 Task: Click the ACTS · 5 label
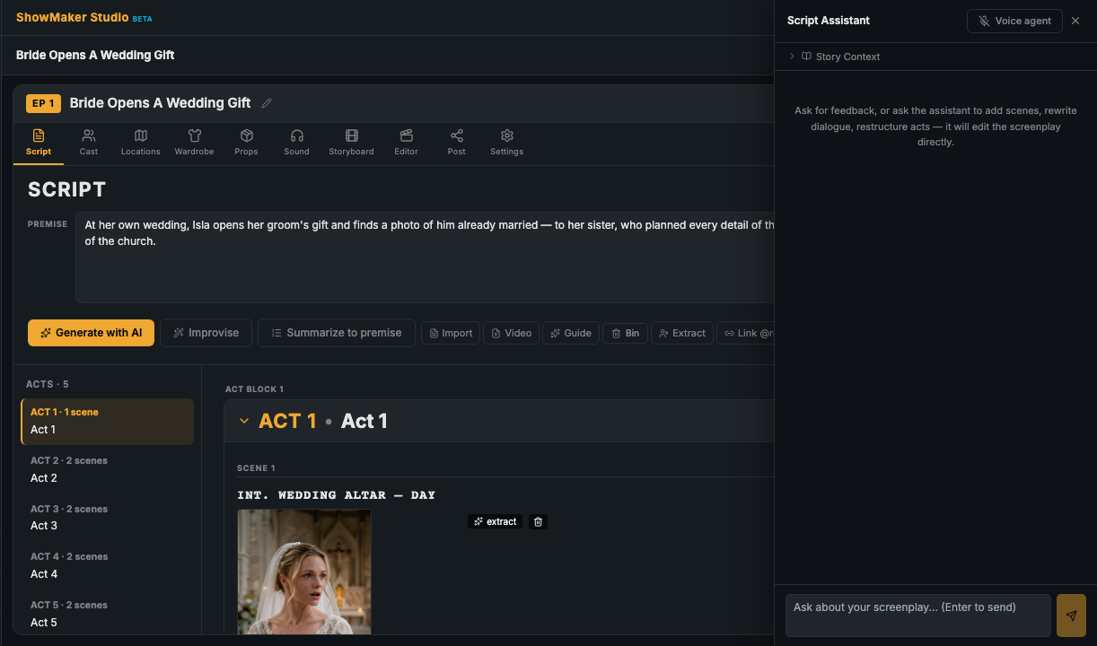(48, 384)
